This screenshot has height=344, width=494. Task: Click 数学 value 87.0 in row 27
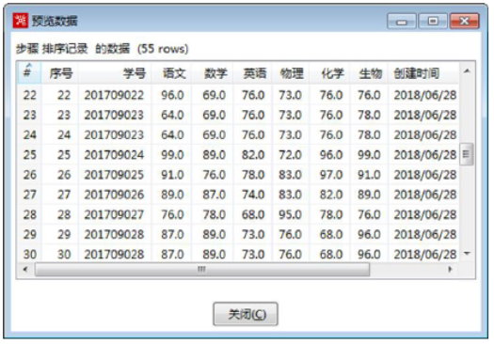tap(214, 195)
